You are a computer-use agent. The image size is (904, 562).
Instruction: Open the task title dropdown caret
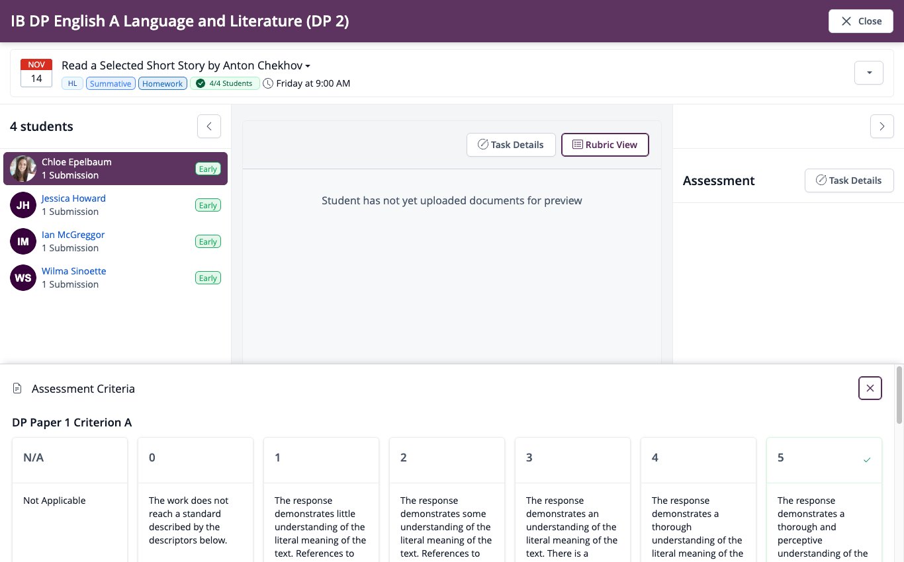308,66
